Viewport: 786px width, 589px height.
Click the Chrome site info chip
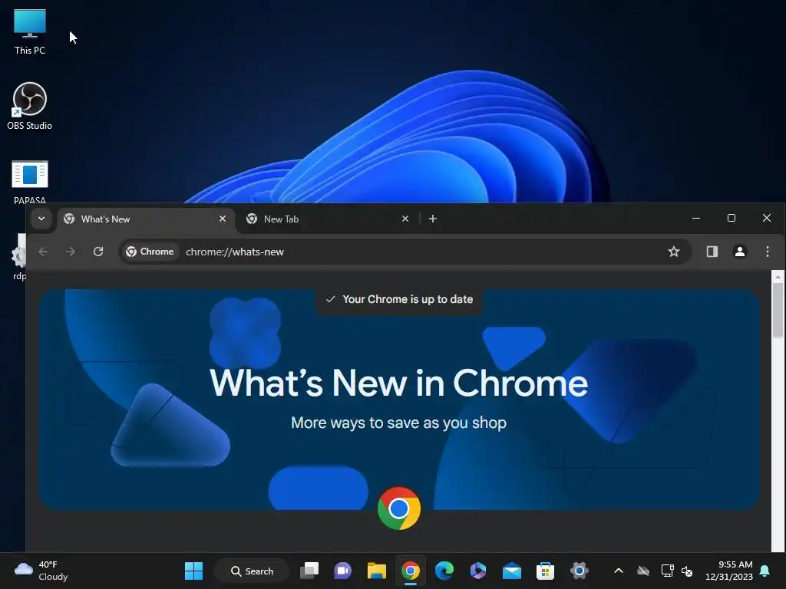150,252
